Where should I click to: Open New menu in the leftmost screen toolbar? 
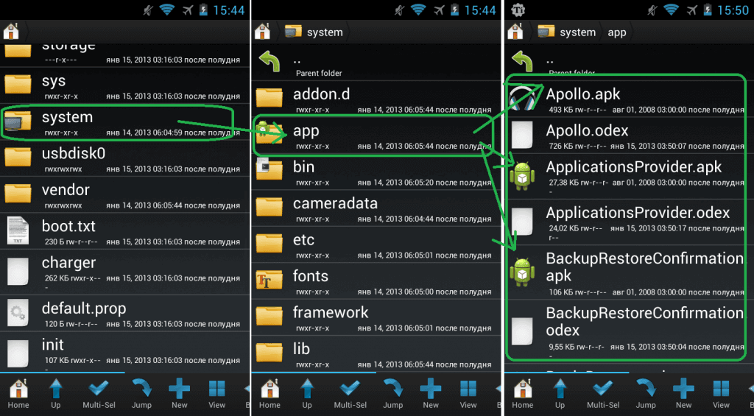[x=179, y=393]
